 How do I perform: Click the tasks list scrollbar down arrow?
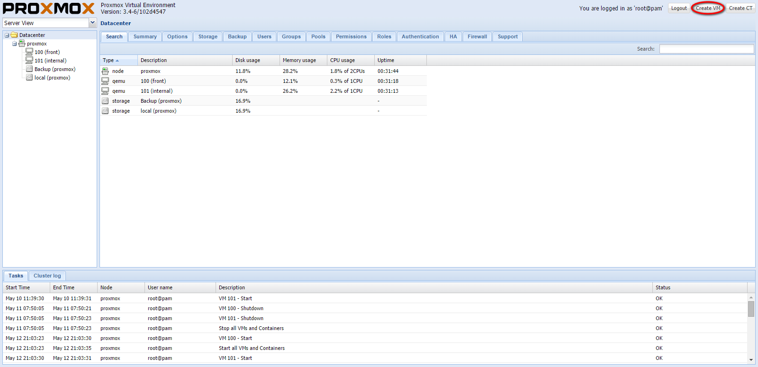[x=751, y=360]
